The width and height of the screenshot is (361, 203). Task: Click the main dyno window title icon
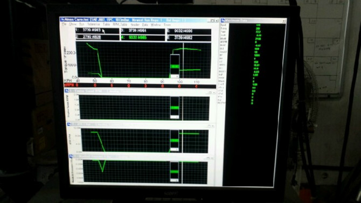click(62, 19)
